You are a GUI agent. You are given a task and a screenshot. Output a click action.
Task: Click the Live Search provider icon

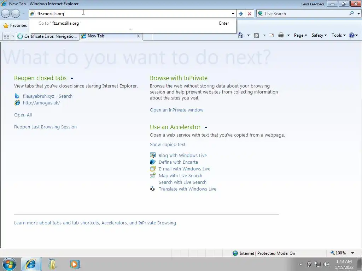[260, 14]
